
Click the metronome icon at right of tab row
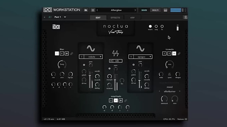point(186,17)
